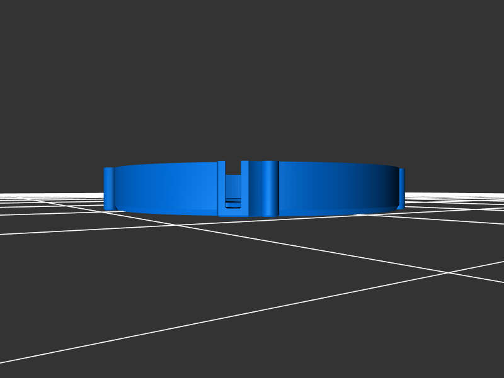
Task: Select the recessed inner wall inside the notch
Action: pos(233,186)
